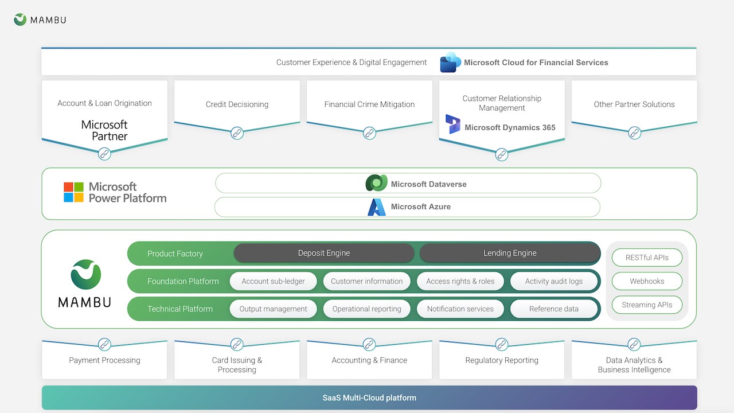The height and width of the screenshot is (413, 734).
Task: Click link icon under Account & Loan Origination
Action: [x=104, y=154]
